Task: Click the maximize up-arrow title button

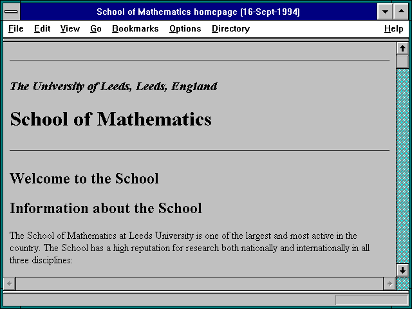Action: (401, 12)
